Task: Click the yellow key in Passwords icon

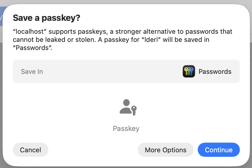Action: click(186, 71)
